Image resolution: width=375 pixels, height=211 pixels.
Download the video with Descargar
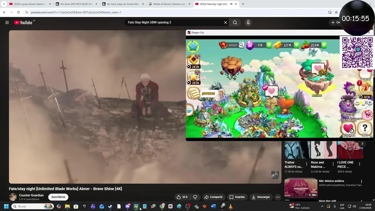(x=261, y=197)
